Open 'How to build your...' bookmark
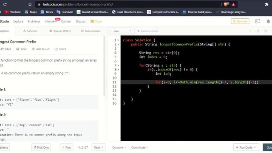 coord(197,12)
